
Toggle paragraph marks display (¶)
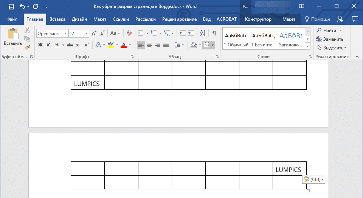[214, 34]
